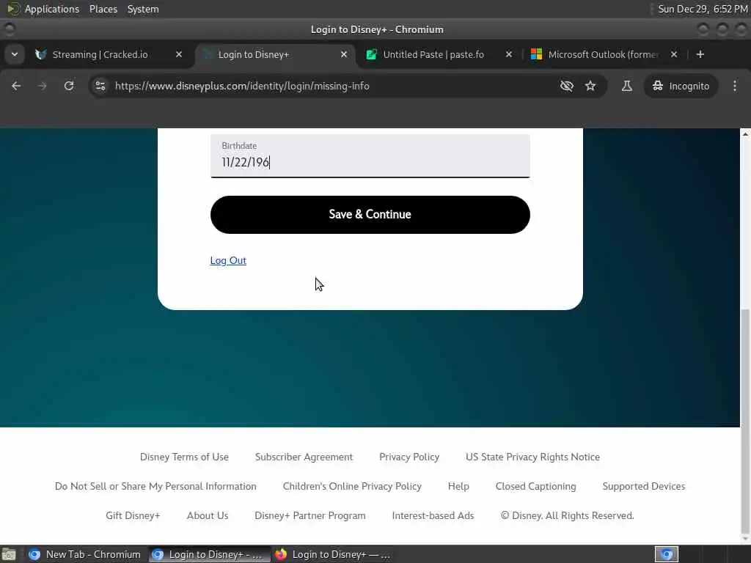
Task: Open Children's Online Privacy Policy link
Action: (352, 486)
